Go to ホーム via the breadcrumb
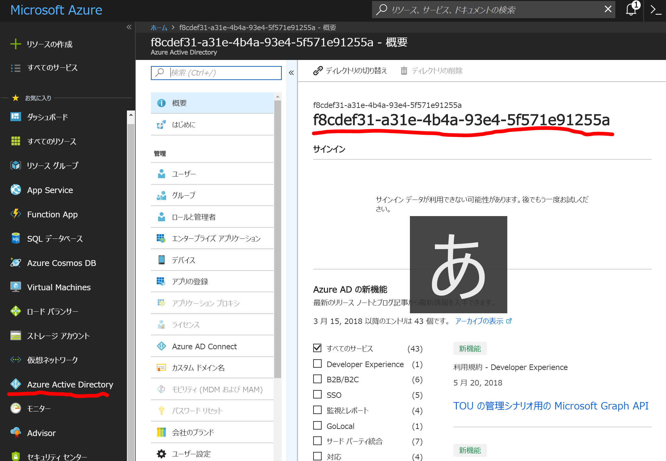 tap(158, 28)
